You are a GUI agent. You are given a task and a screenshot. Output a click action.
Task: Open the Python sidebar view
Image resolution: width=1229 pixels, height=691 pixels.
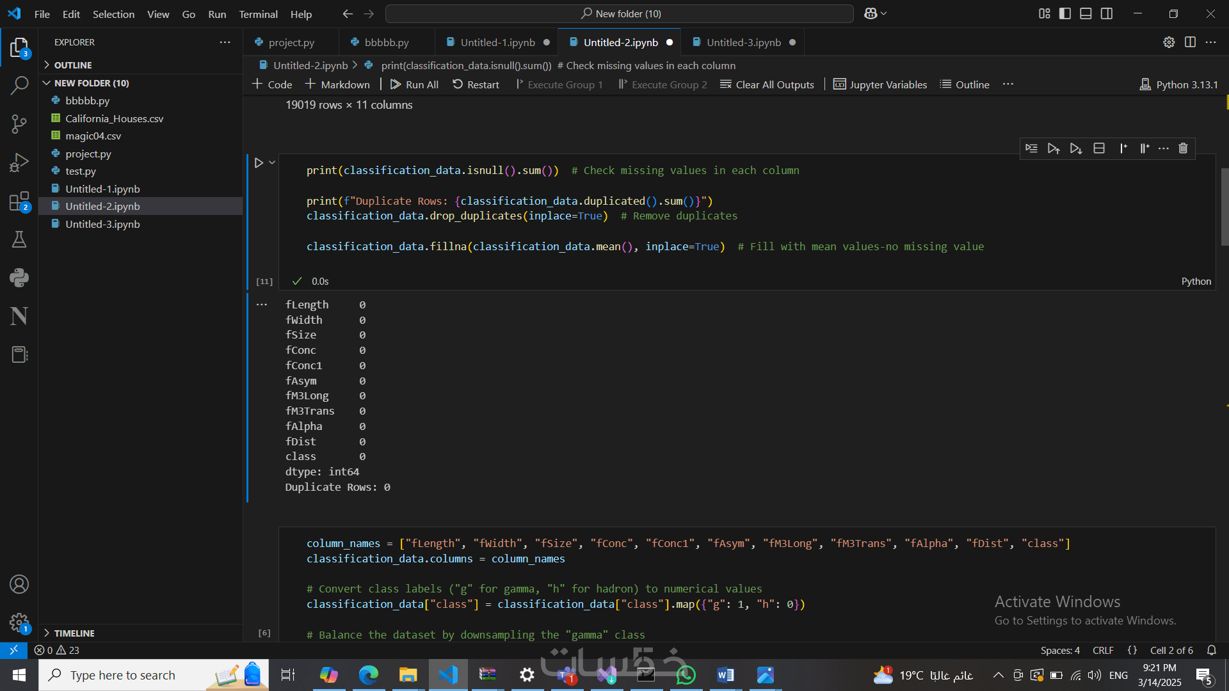click(x=19, y=278)
